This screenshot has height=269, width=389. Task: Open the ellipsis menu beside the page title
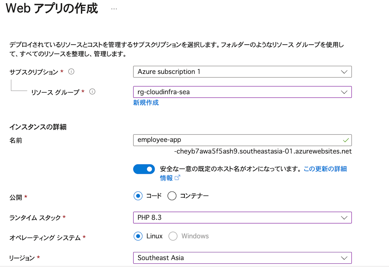click(114, 9)
